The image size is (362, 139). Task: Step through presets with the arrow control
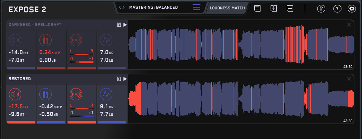pos(122,7)
